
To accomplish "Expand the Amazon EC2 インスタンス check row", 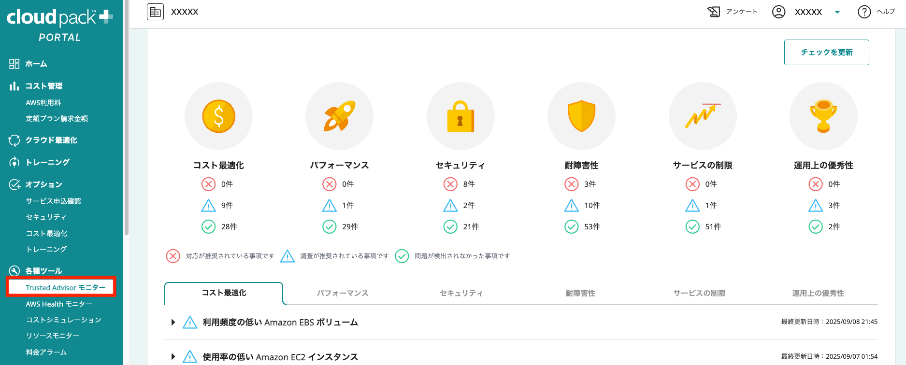I will tap(173, 357).
